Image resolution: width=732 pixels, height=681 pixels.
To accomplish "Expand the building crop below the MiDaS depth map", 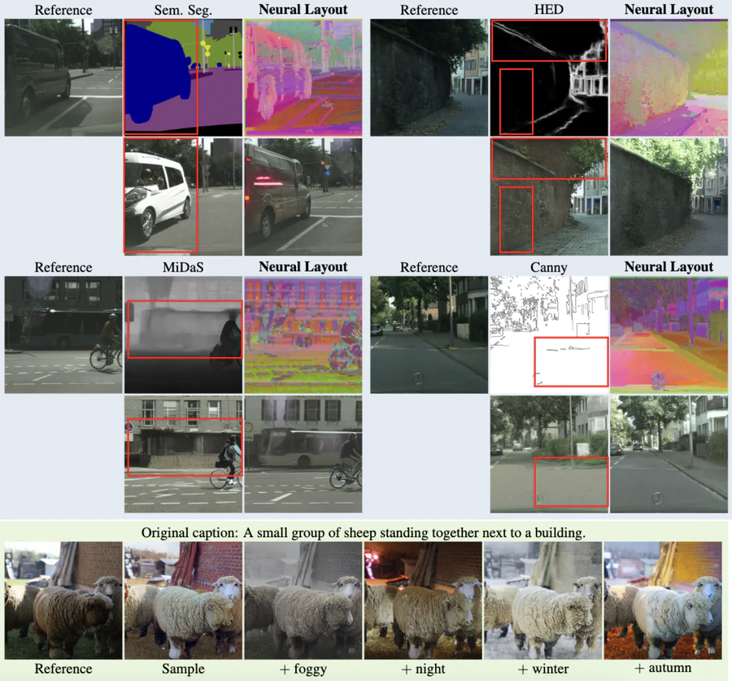I will (183, 452).
